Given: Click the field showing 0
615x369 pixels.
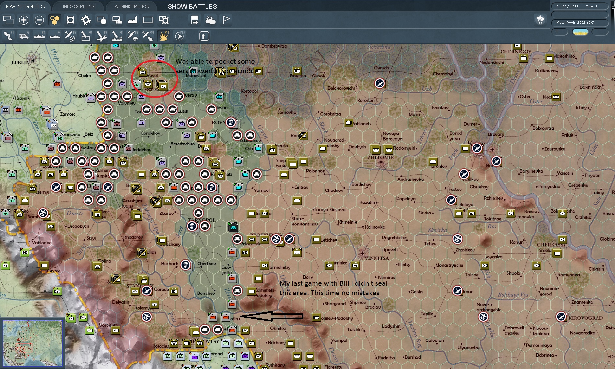Looking at the screenshot, I should 560,31.
